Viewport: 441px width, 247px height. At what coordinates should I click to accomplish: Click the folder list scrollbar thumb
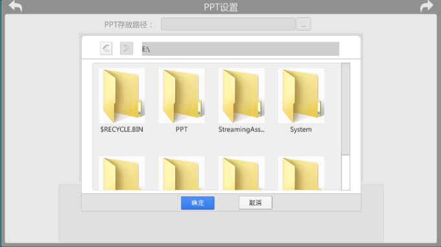pos(346,109)
